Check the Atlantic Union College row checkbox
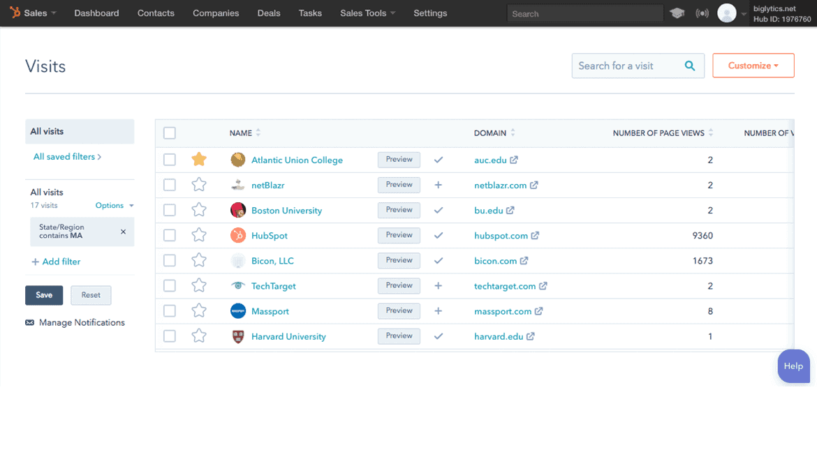 (x=170, y=159)
